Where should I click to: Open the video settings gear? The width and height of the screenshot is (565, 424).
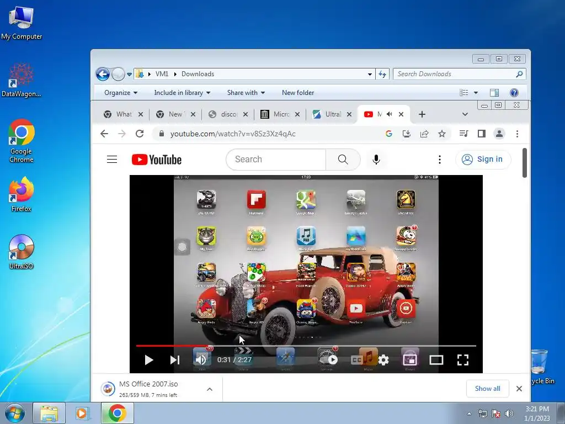[x=383, y=360]
